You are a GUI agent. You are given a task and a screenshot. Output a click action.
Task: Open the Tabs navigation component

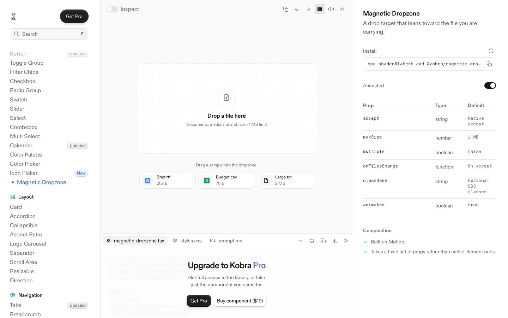pos(16,305)
